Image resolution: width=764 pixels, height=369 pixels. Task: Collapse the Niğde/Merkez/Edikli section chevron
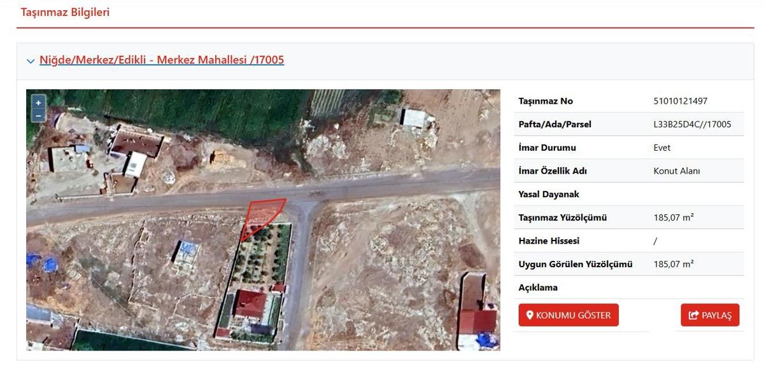tap(31, 61)
